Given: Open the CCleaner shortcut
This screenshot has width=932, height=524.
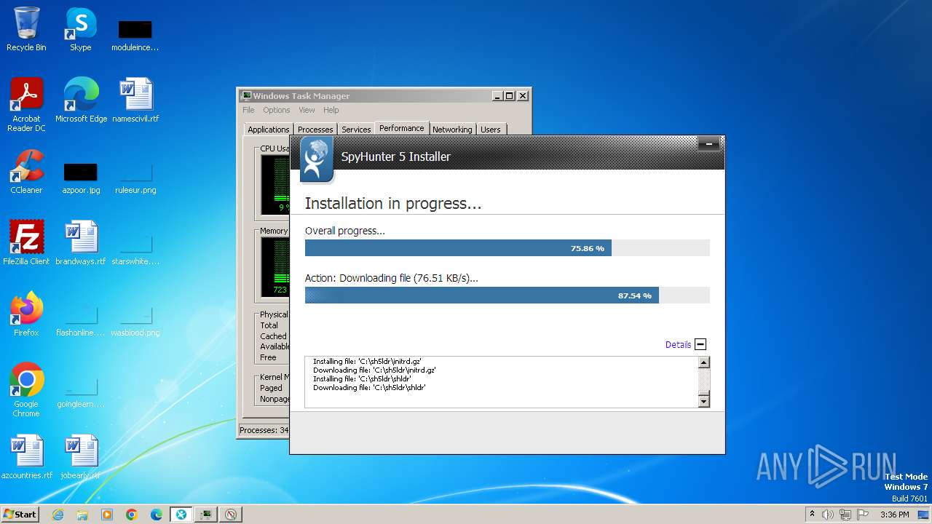Looking at the screenshot, I should (26, 172).
